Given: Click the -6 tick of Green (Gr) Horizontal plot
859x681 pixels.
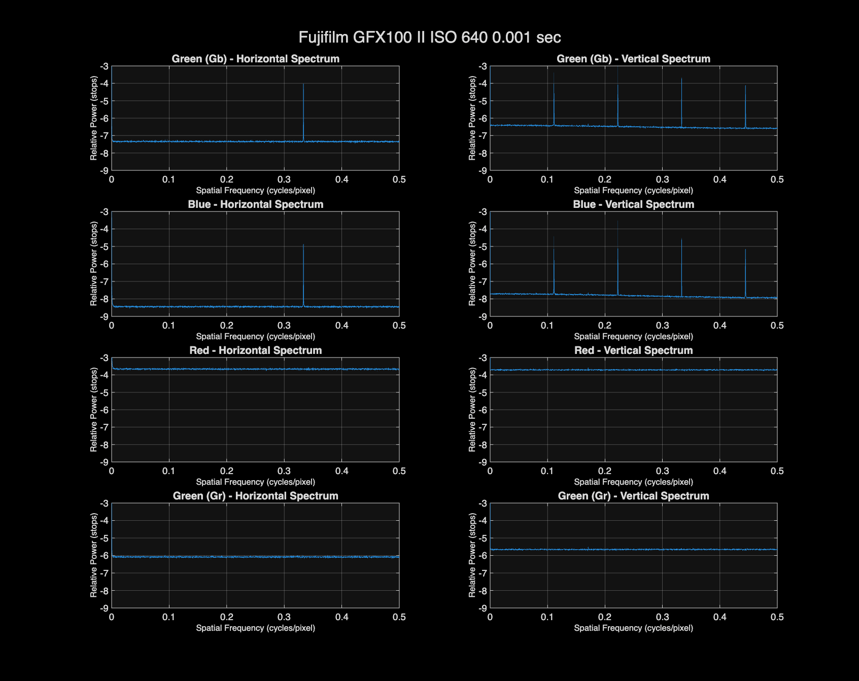Looking at the screenshot, I should (104, 556).
